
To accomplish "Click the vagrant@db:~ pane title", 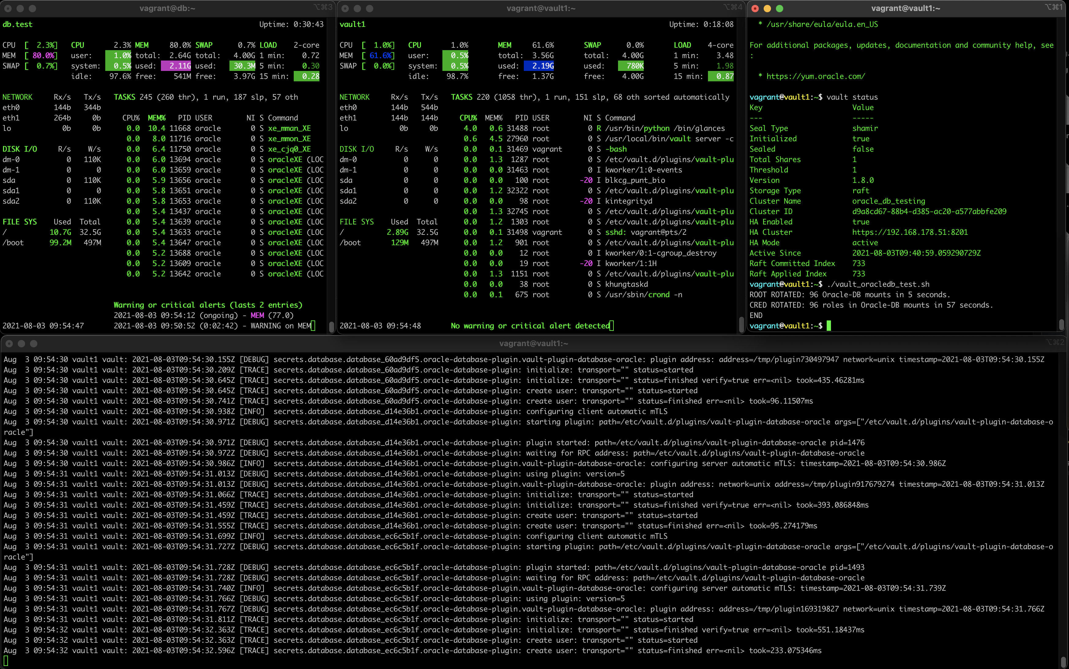I will 167,8.
